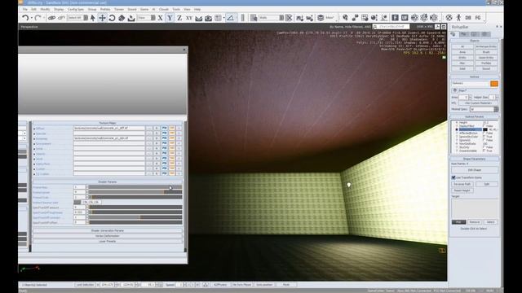Activate the Scale tool

coord(122,18)
